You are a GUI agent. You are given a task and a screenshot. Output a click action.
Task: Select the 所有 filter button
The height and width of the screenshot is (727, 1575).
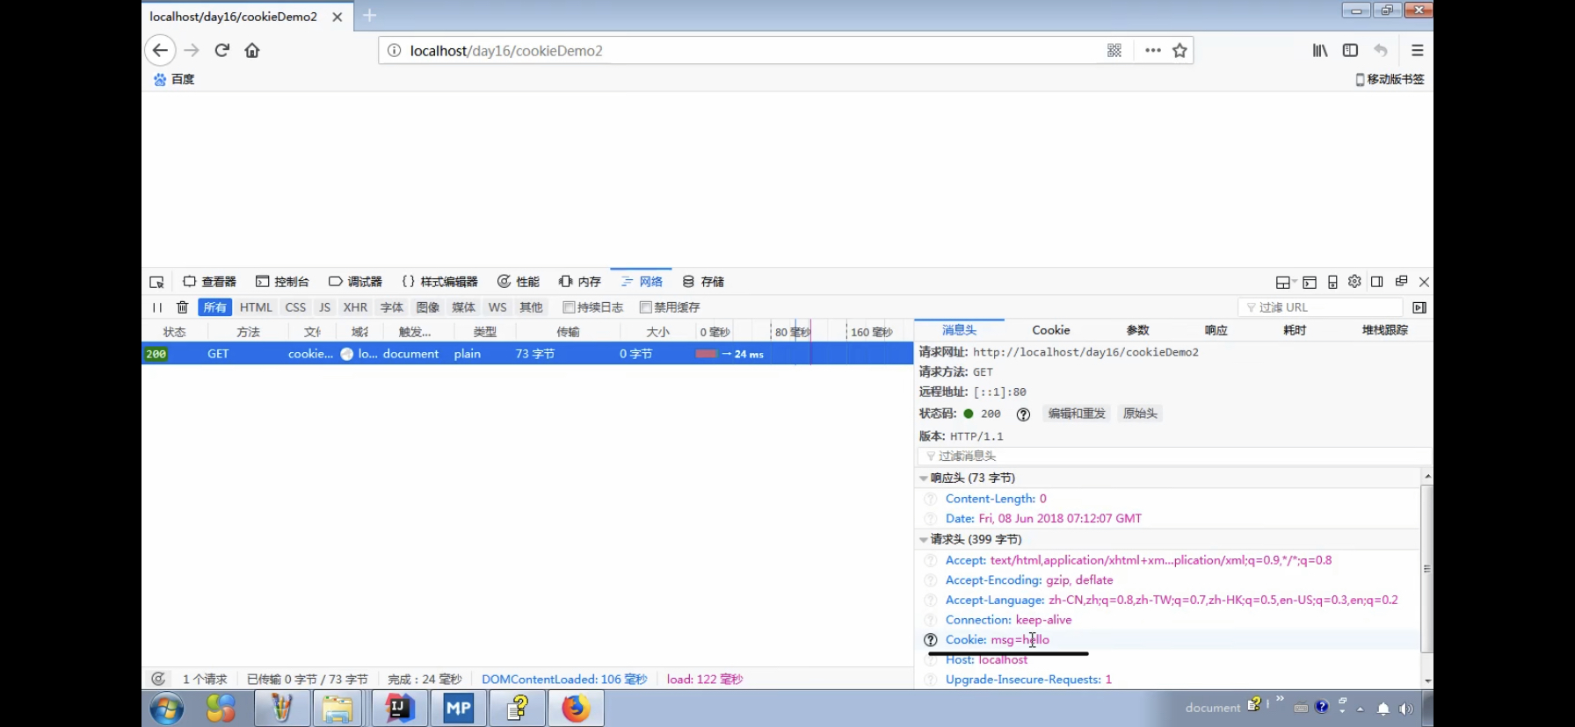point(215,307)
